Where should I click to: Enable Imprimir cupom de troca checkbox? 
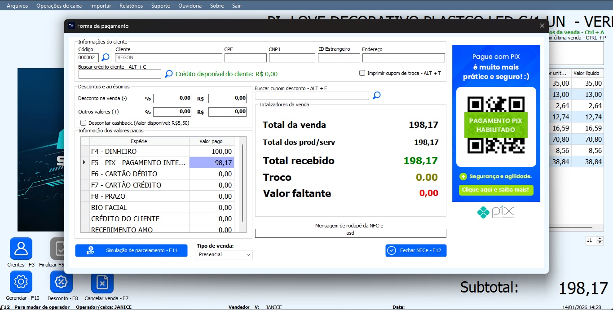coord(362,73)
